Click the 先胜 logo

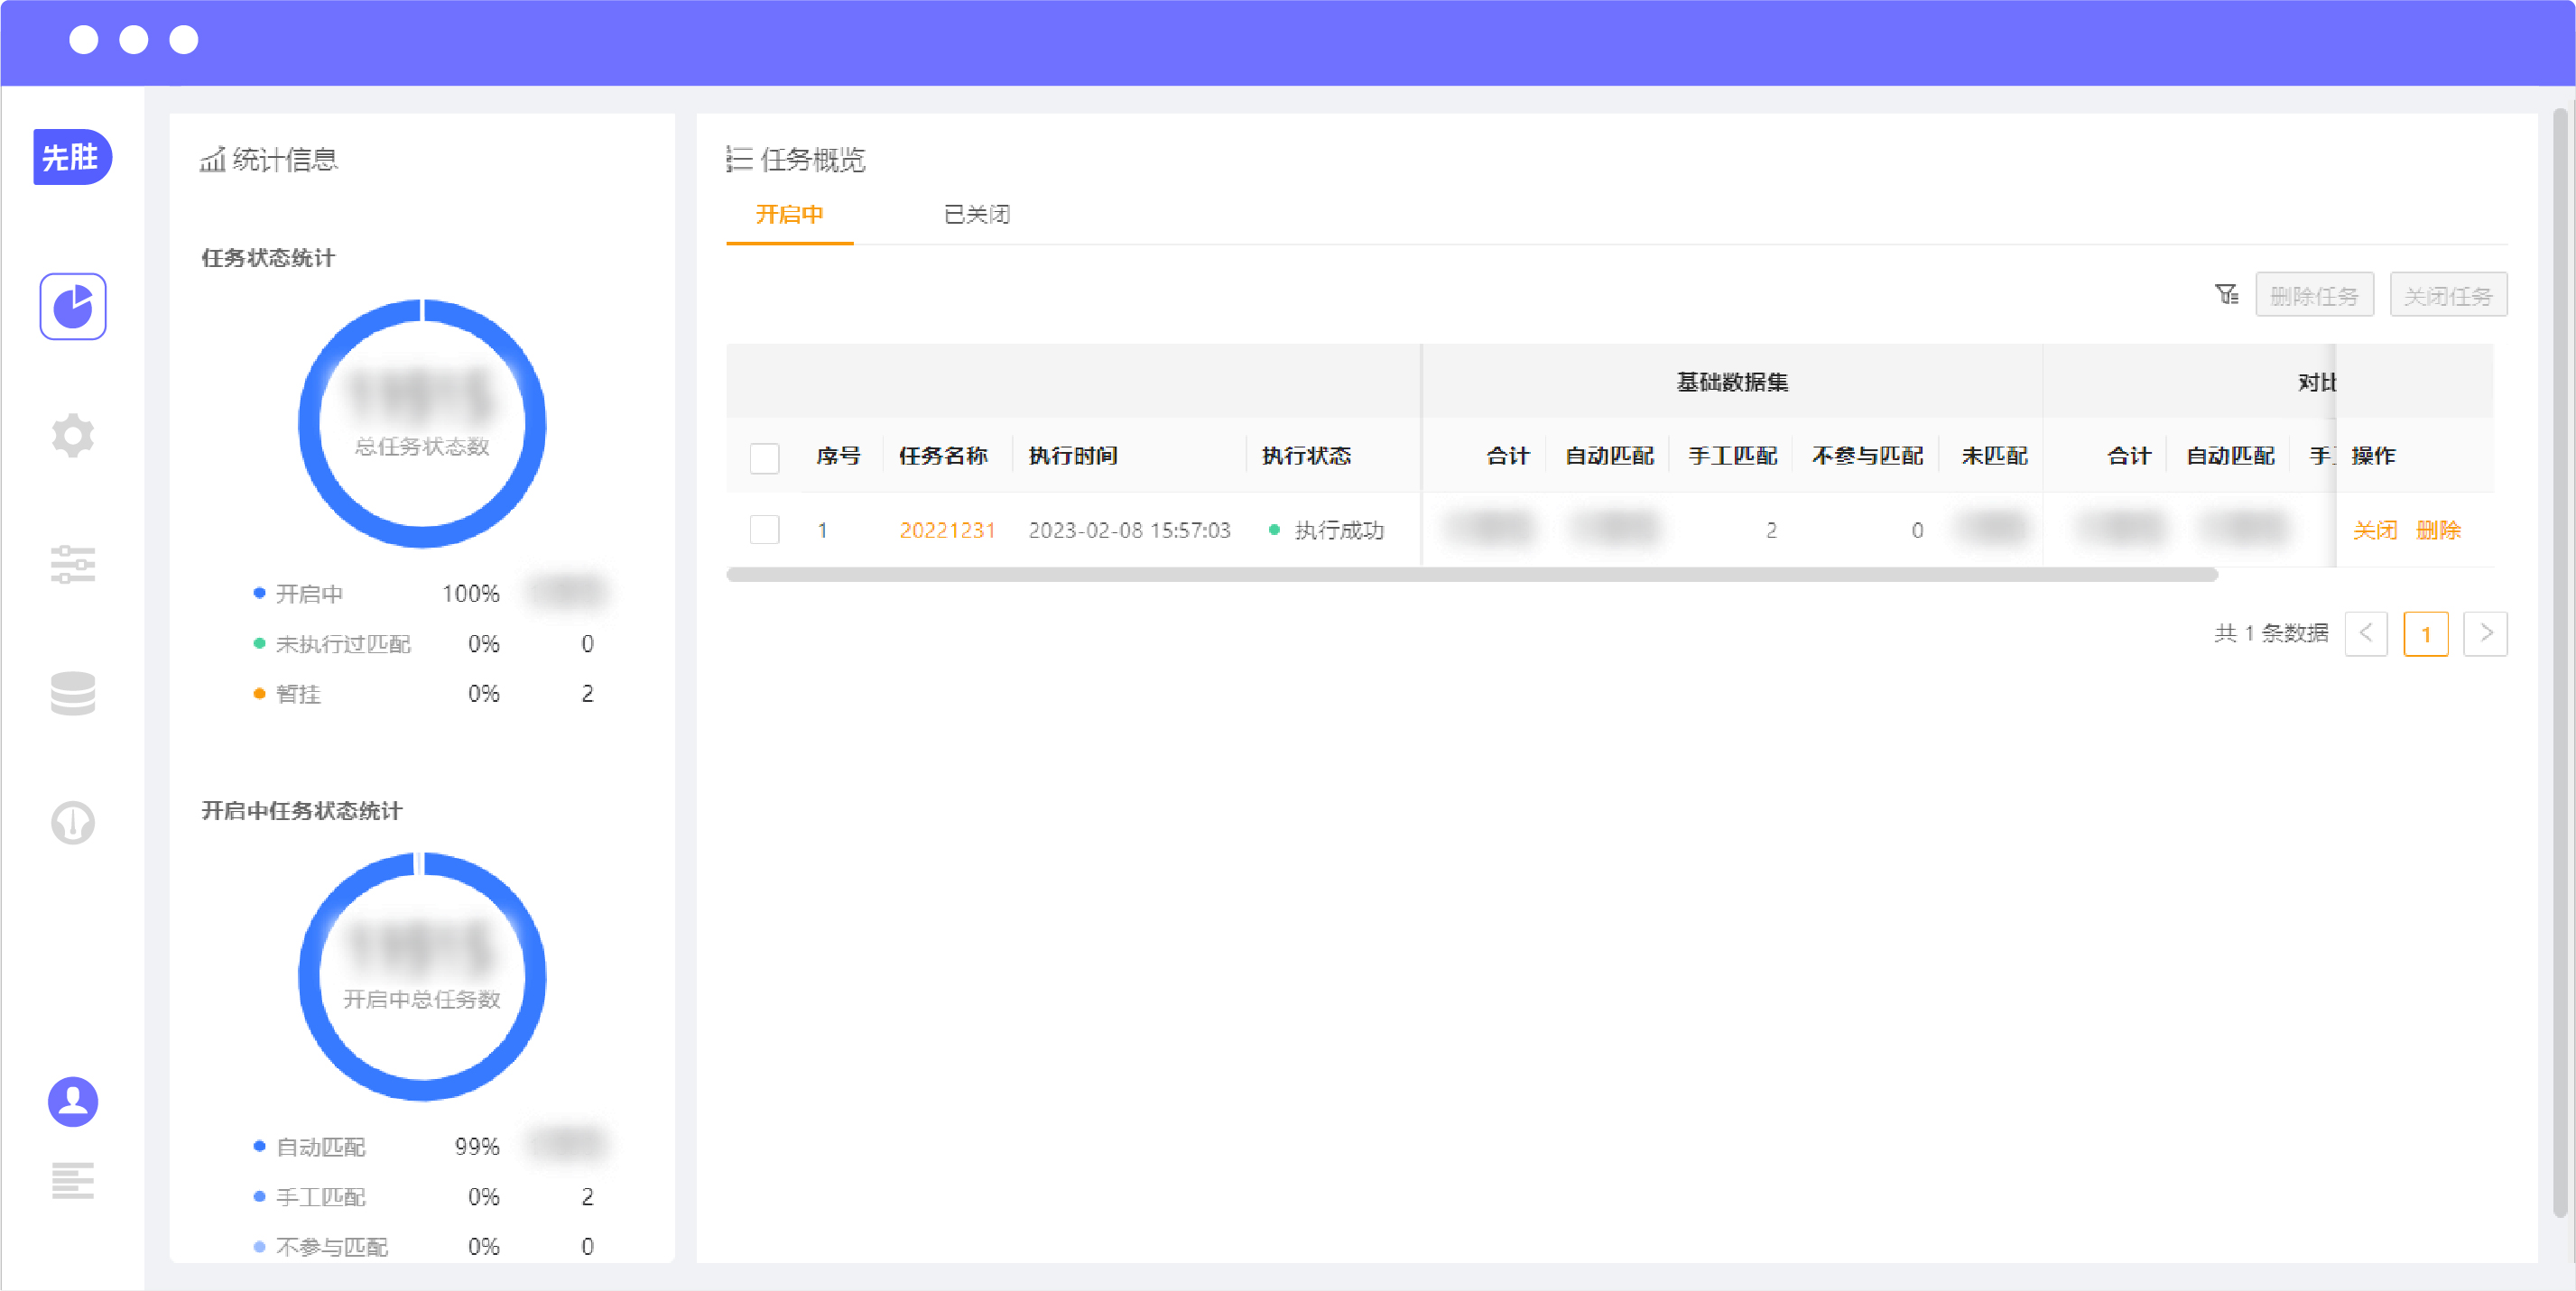72,157
